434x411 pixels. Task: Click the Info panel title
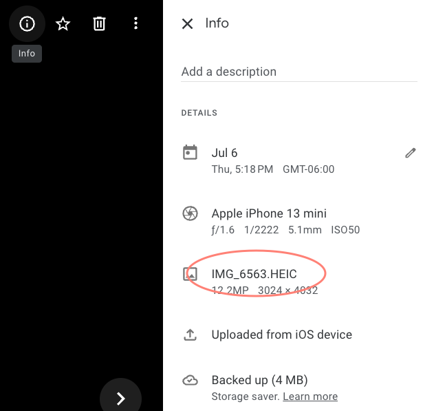[217, 23]
